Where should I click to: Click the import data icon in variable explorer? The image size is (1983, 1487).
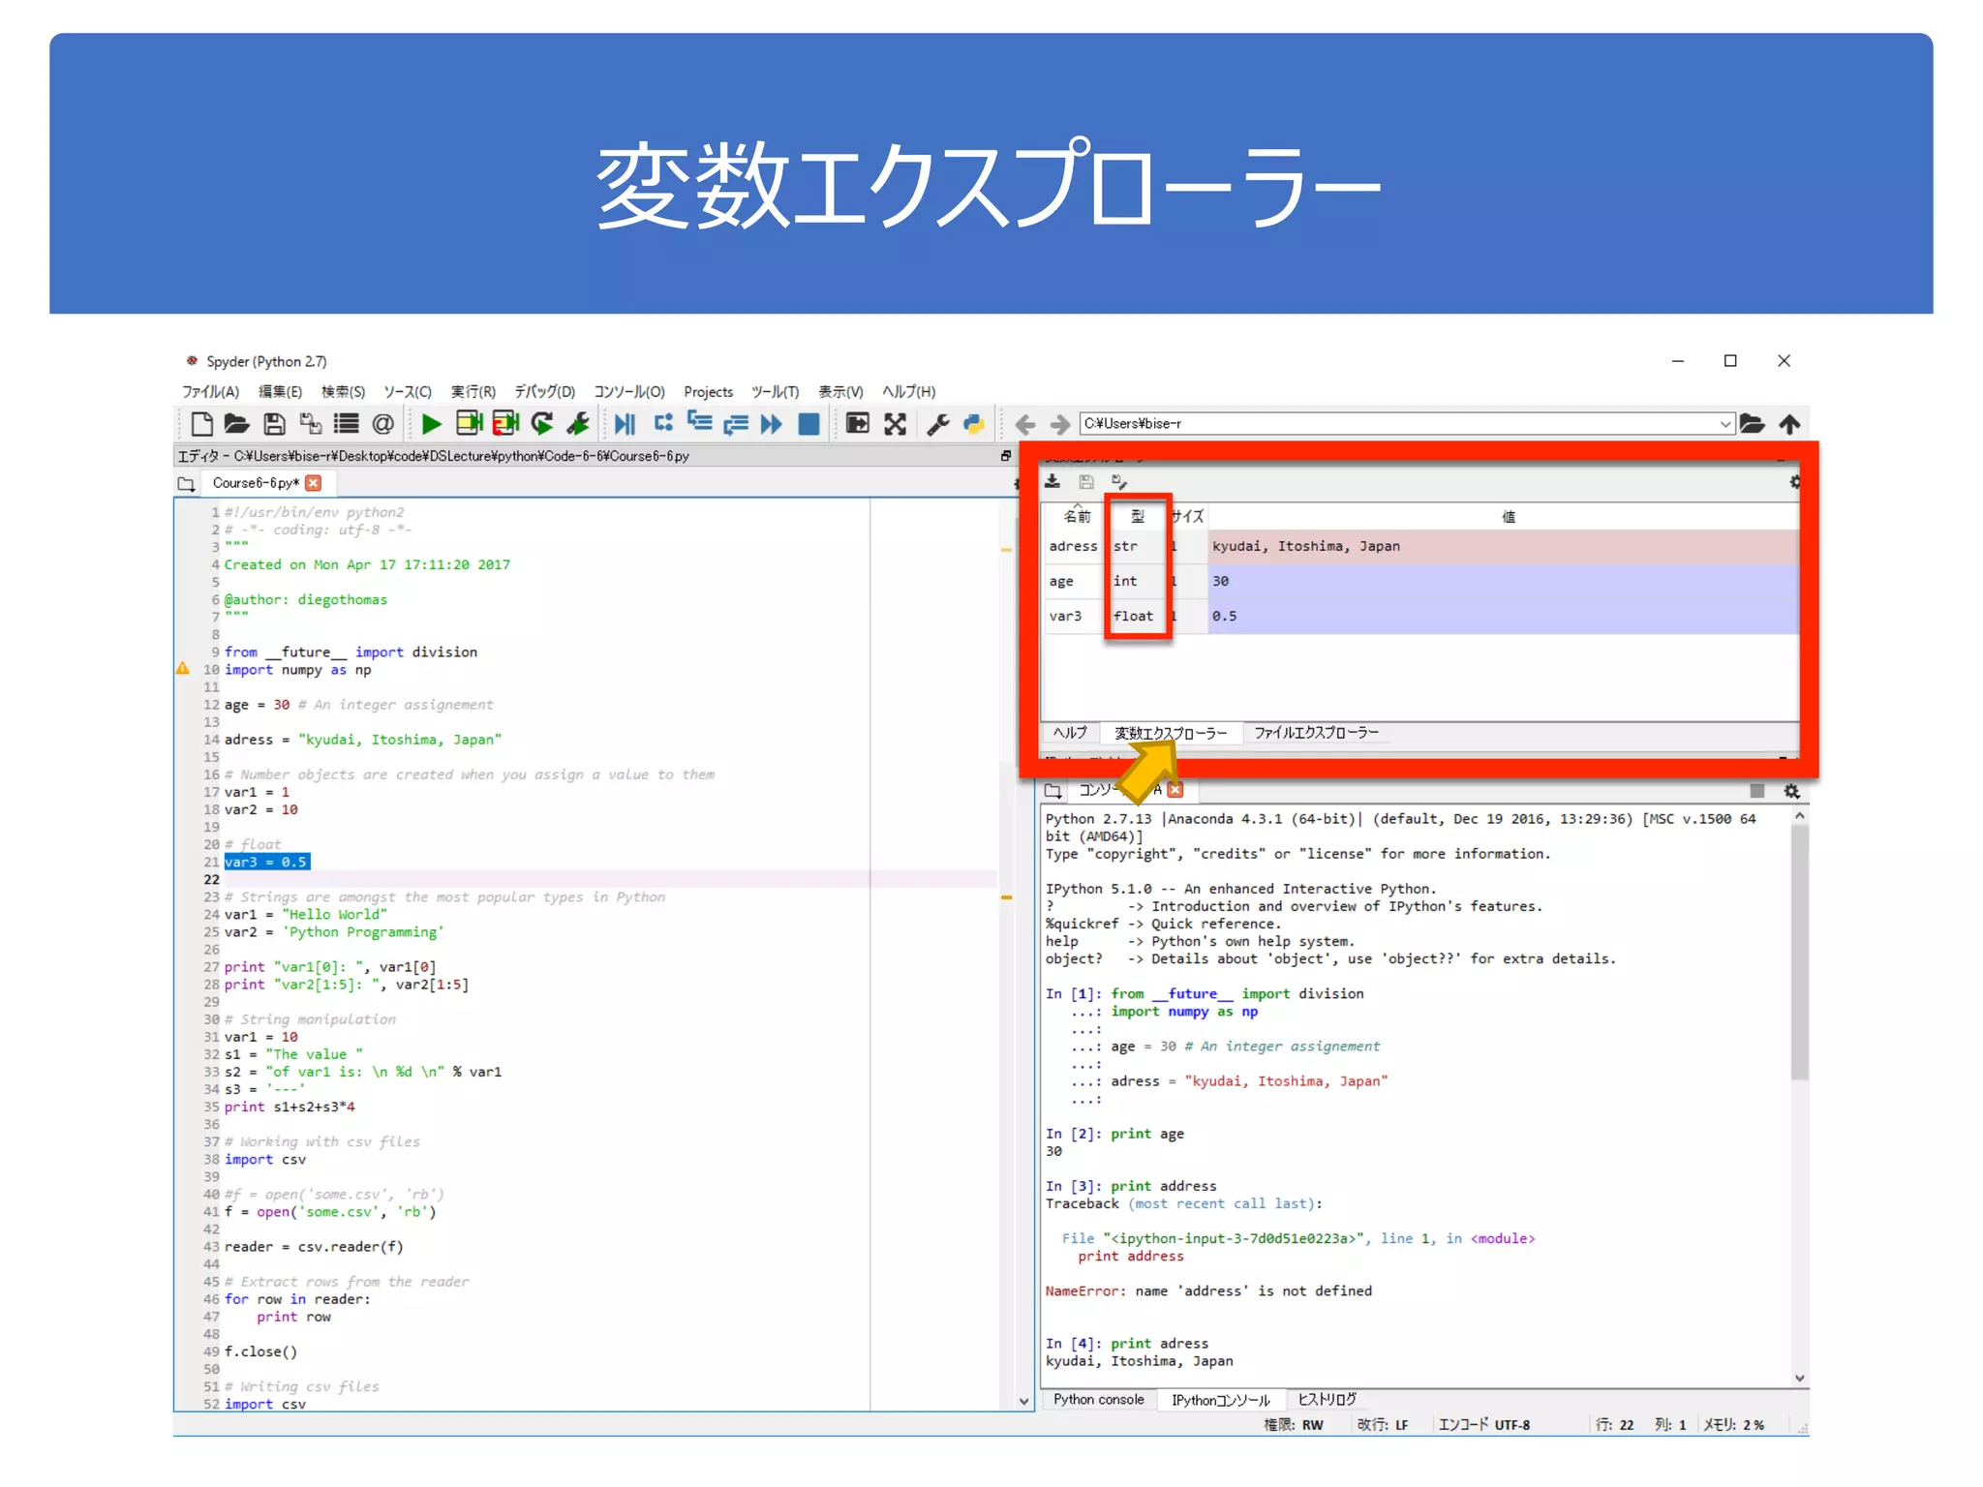tap(1053, 481)
